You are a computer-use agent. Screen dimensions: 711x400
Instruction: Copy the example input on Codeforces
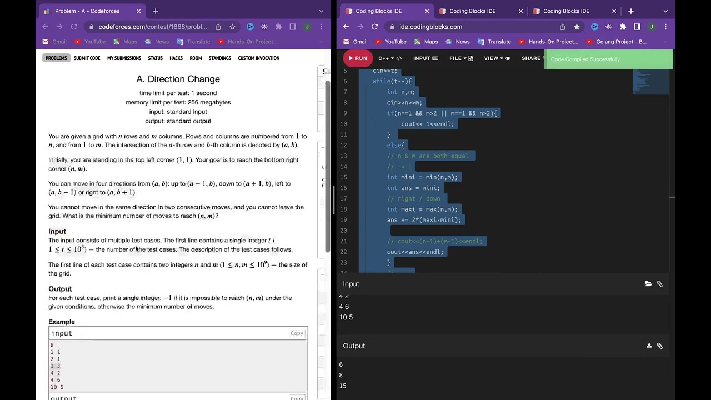tap(297, 333)
